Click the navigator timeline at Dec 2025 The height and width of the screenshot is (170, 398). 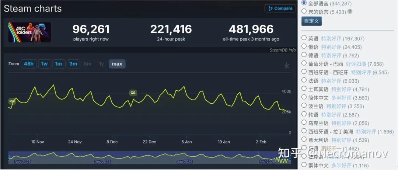coord(102,162)
